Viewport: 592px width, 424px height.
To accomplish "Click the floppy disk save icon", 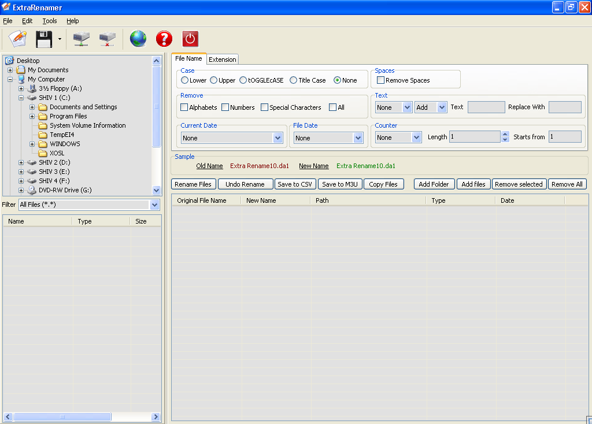I will (x=44, y=39).
